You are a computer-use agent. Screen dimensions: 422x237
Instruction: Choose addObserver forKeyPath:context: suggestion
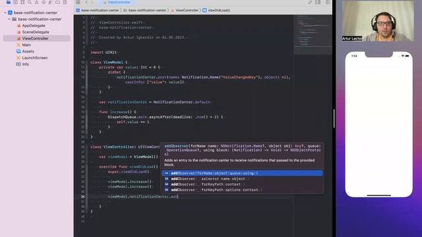point(242,184)
